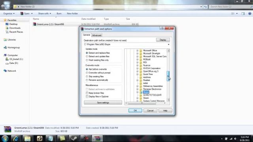Show hidden tray icons arrow
The height and width of the screenshot is (142, 253).
222,138
